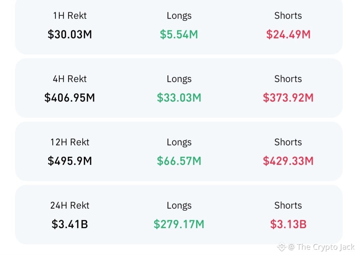357x255 pixels.
Task: Select the 4H Rekt label
Action: pos(70,79)
